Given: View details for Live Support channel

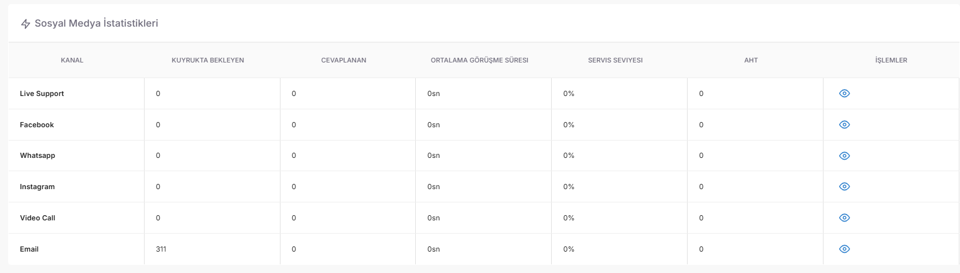Looking at the screenshot, I should [x=844, y=94].
